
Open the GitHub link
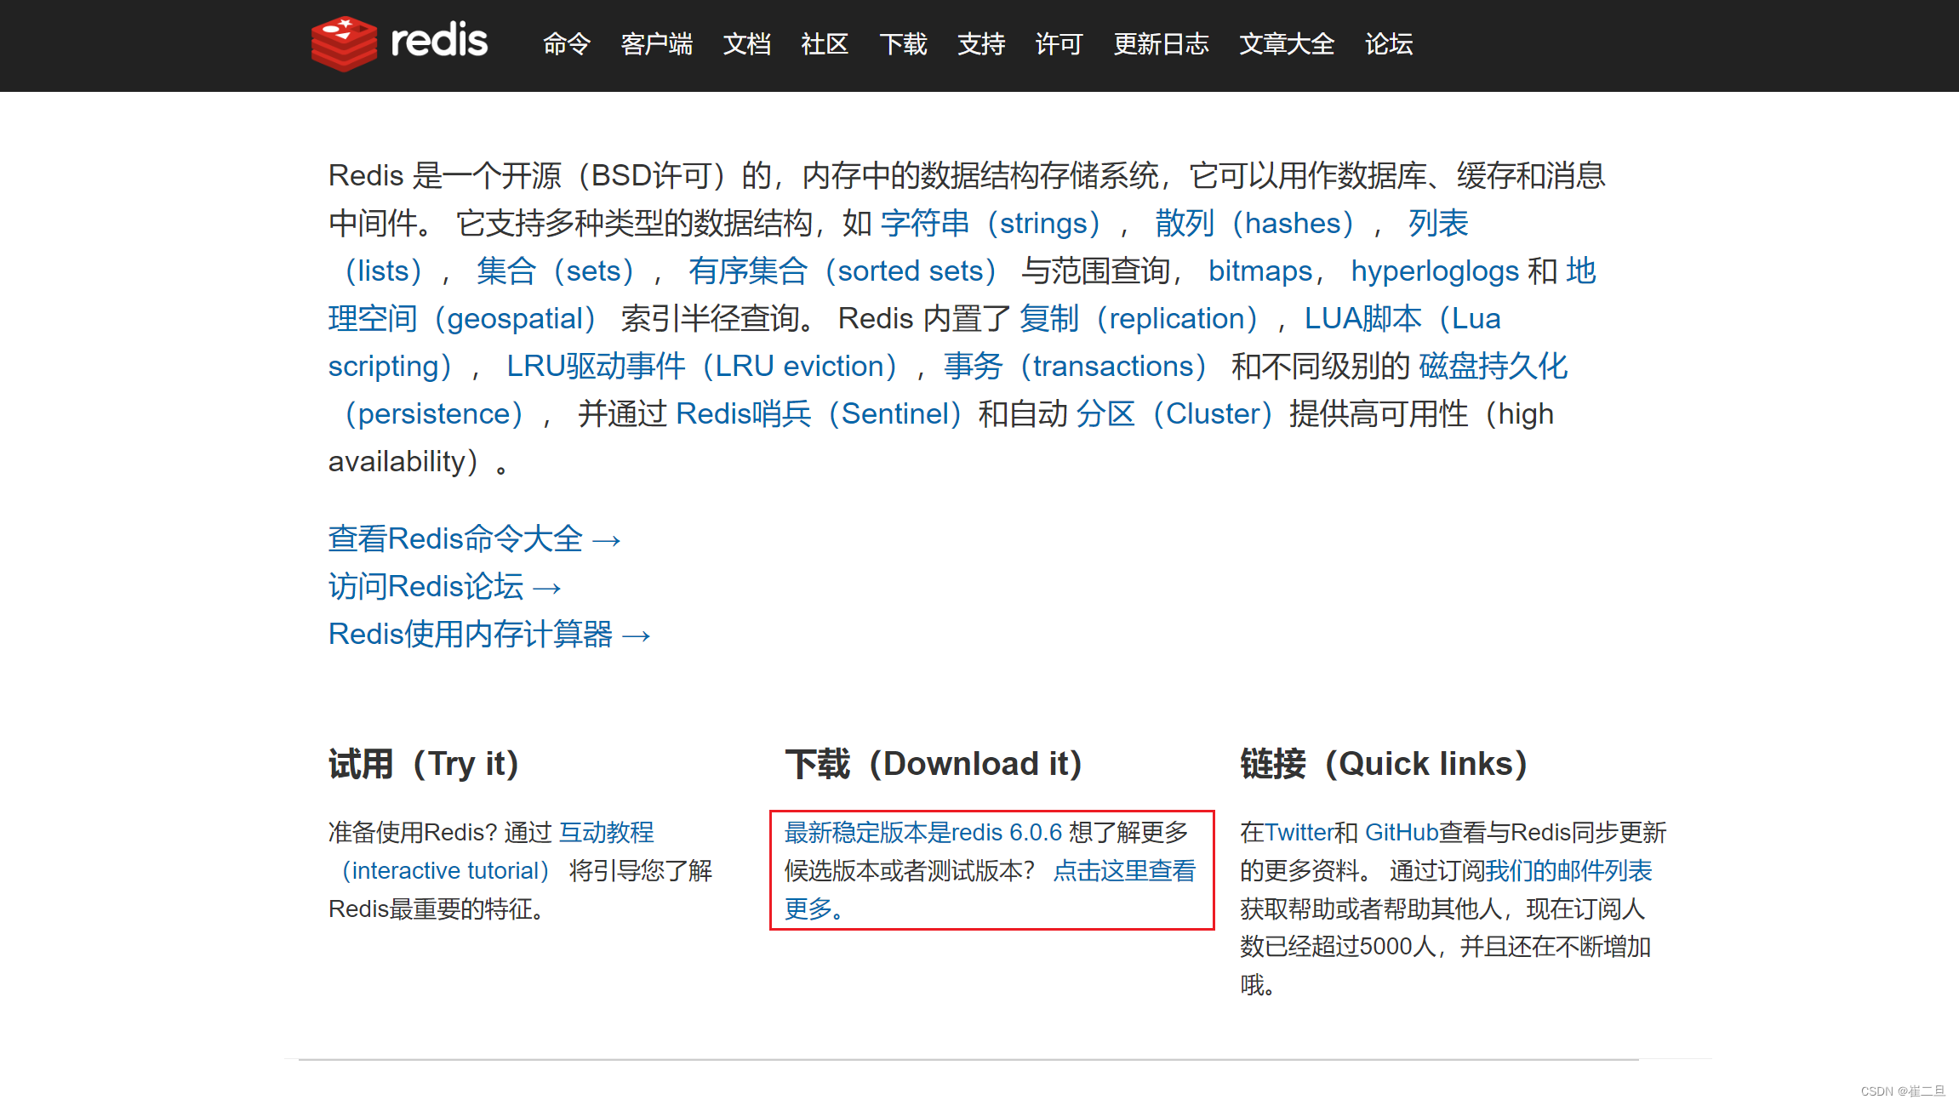click(x=1402, y=832)
